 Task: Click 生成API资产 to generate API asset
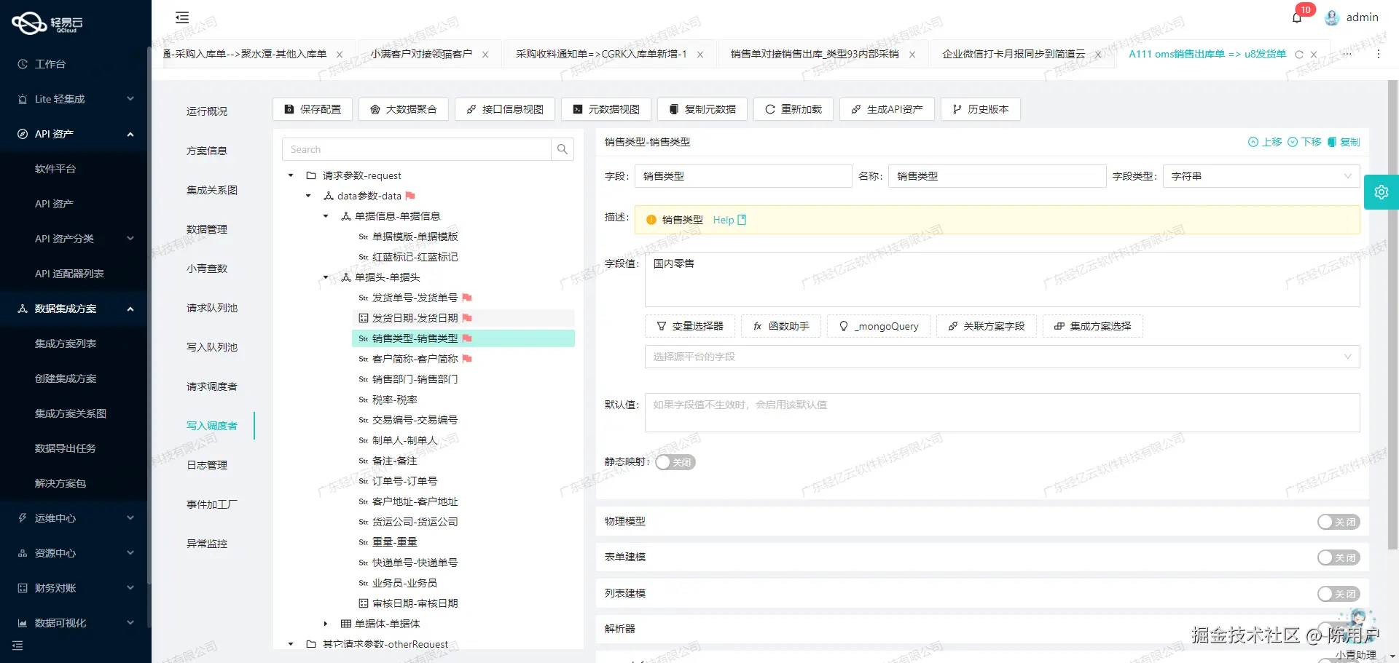pyautogui.click(x=886, y=109)
